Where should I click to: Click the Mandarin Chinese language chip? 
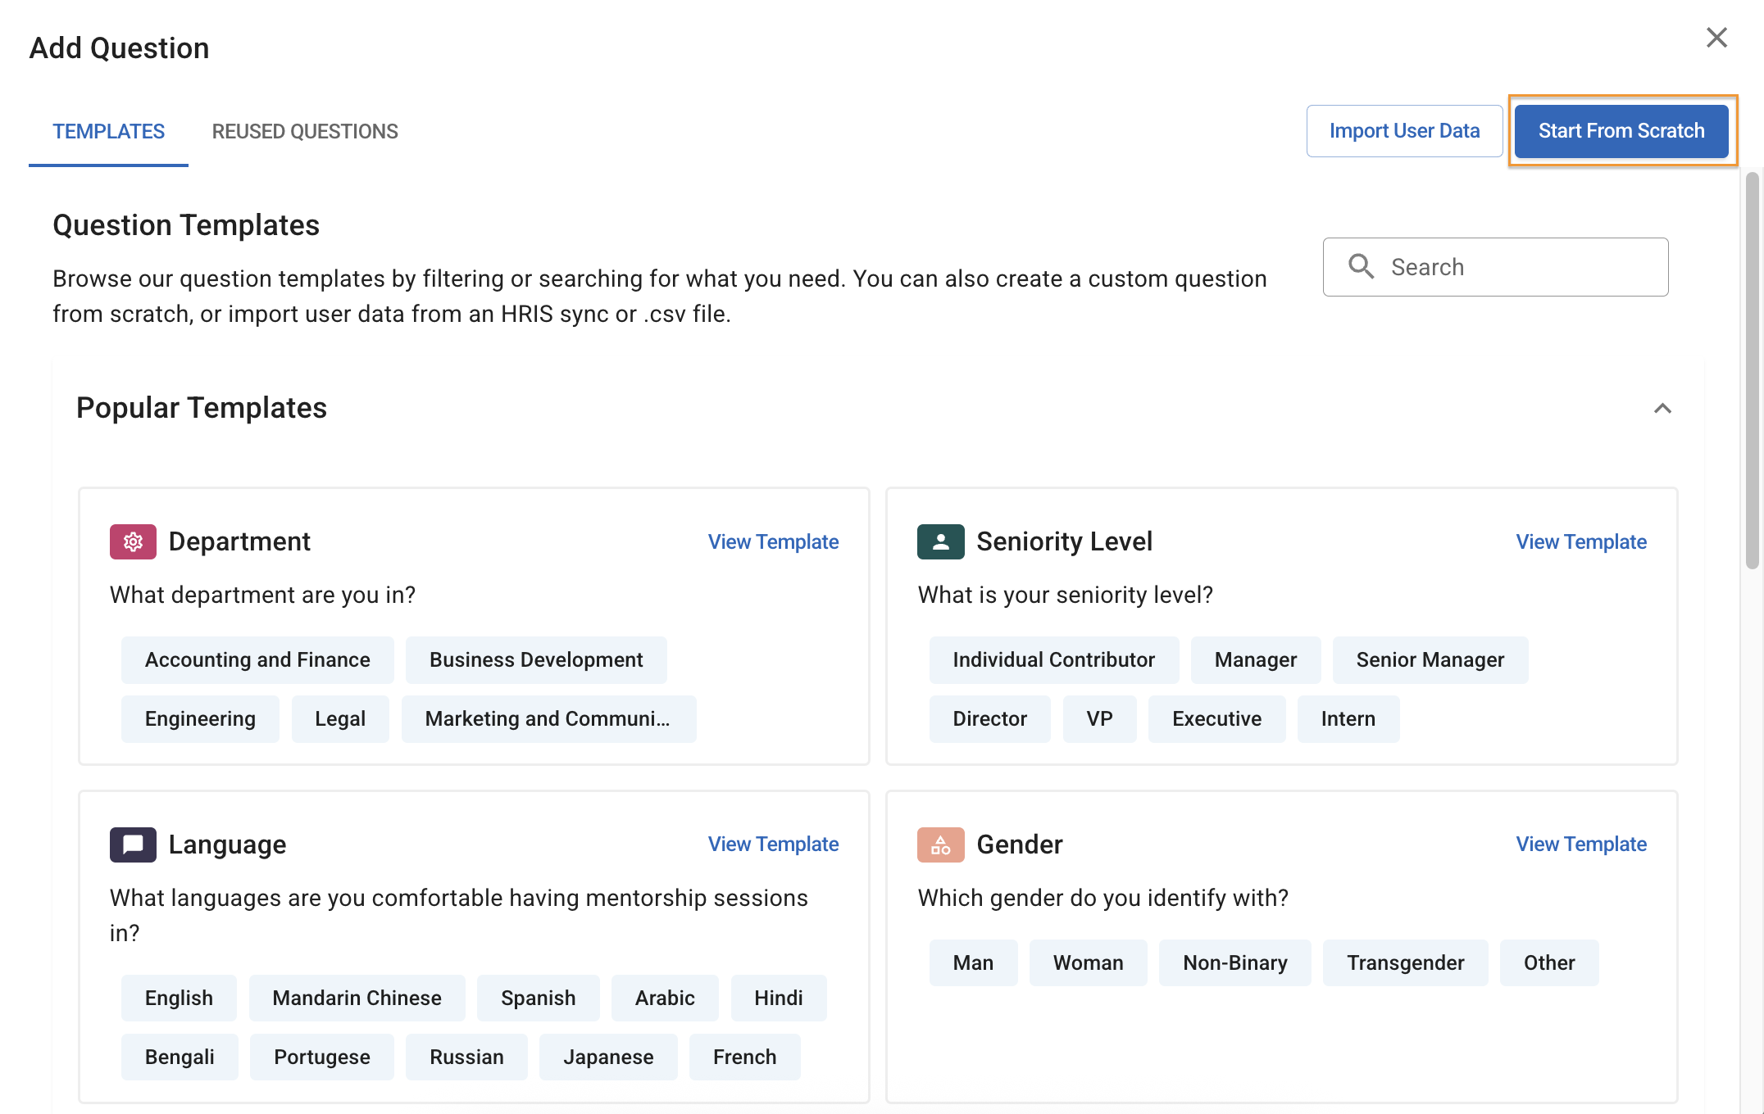pyautogui.click(x=357, y=999)
